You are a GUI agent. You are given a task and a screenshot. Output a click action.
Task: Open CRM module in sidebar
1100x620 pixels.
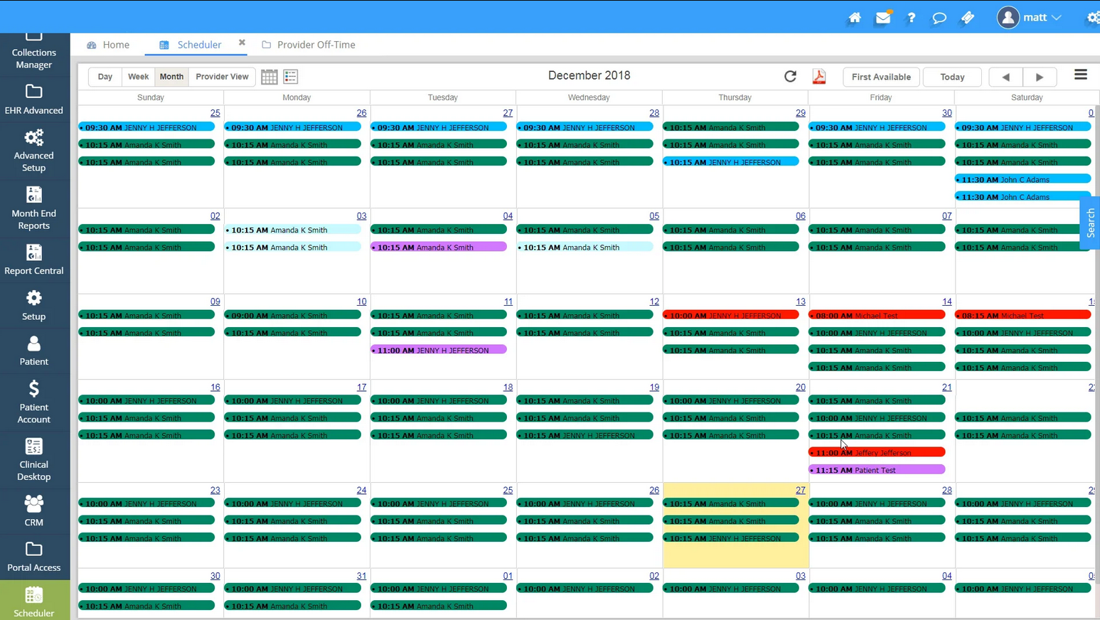[34, 511]
